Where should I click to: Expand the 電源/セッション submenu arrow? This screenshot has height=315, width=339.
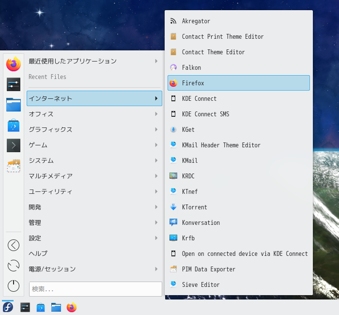(x=156, y=269)
